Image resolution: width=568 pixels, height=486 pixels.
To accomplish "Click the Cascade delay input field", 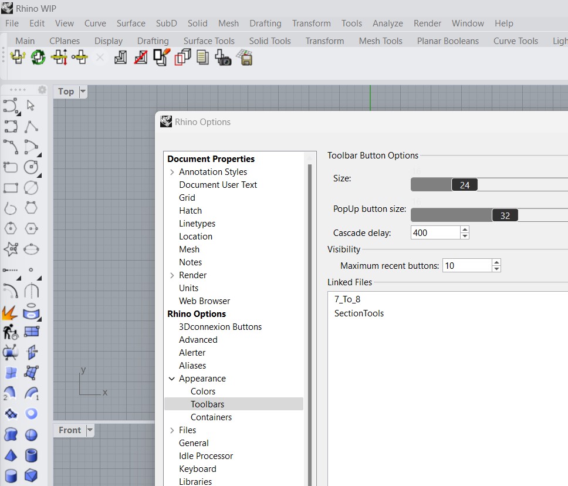I will coord(435,232).
